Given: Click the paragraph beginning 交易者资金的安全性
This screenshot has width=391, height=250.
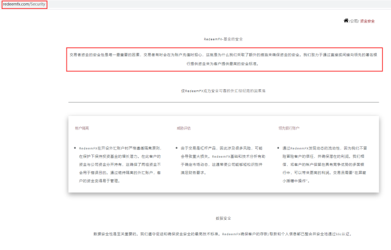Looking at the screenshot, I should (x=224, y=60).
